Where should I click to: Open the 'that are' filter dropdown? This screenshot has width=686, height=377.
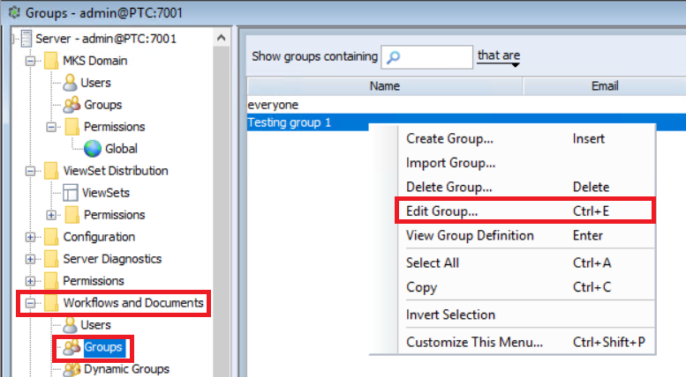coord(499,57)
